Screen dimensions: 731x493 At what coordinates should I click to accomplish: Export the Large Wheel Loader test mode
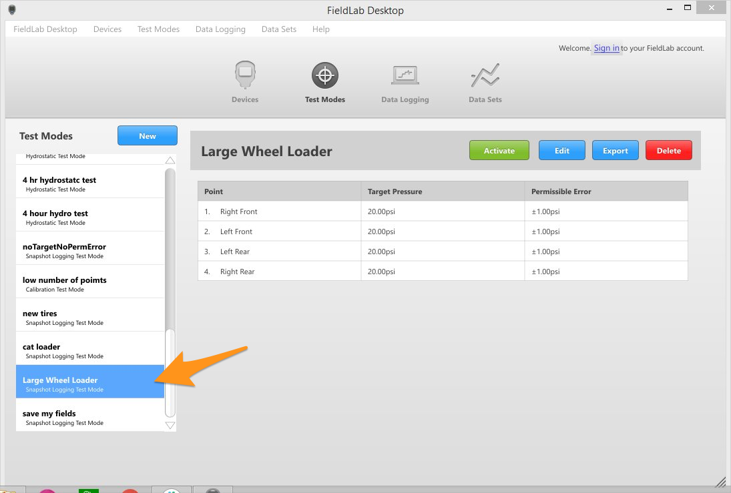(x=615, y=151)
